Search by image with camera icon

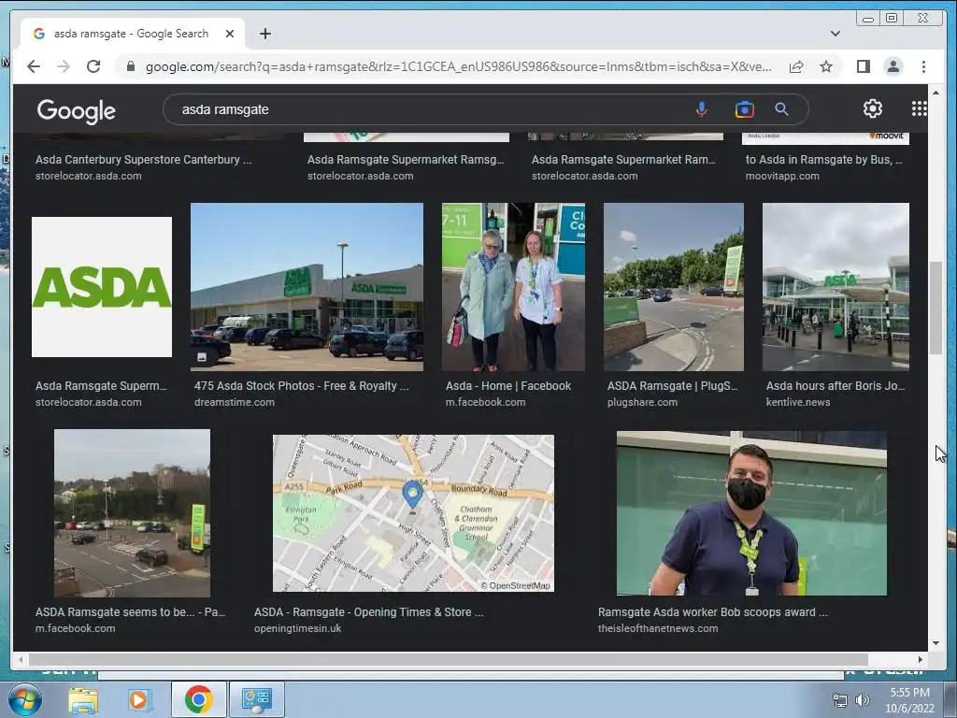[x=744, y=109]
